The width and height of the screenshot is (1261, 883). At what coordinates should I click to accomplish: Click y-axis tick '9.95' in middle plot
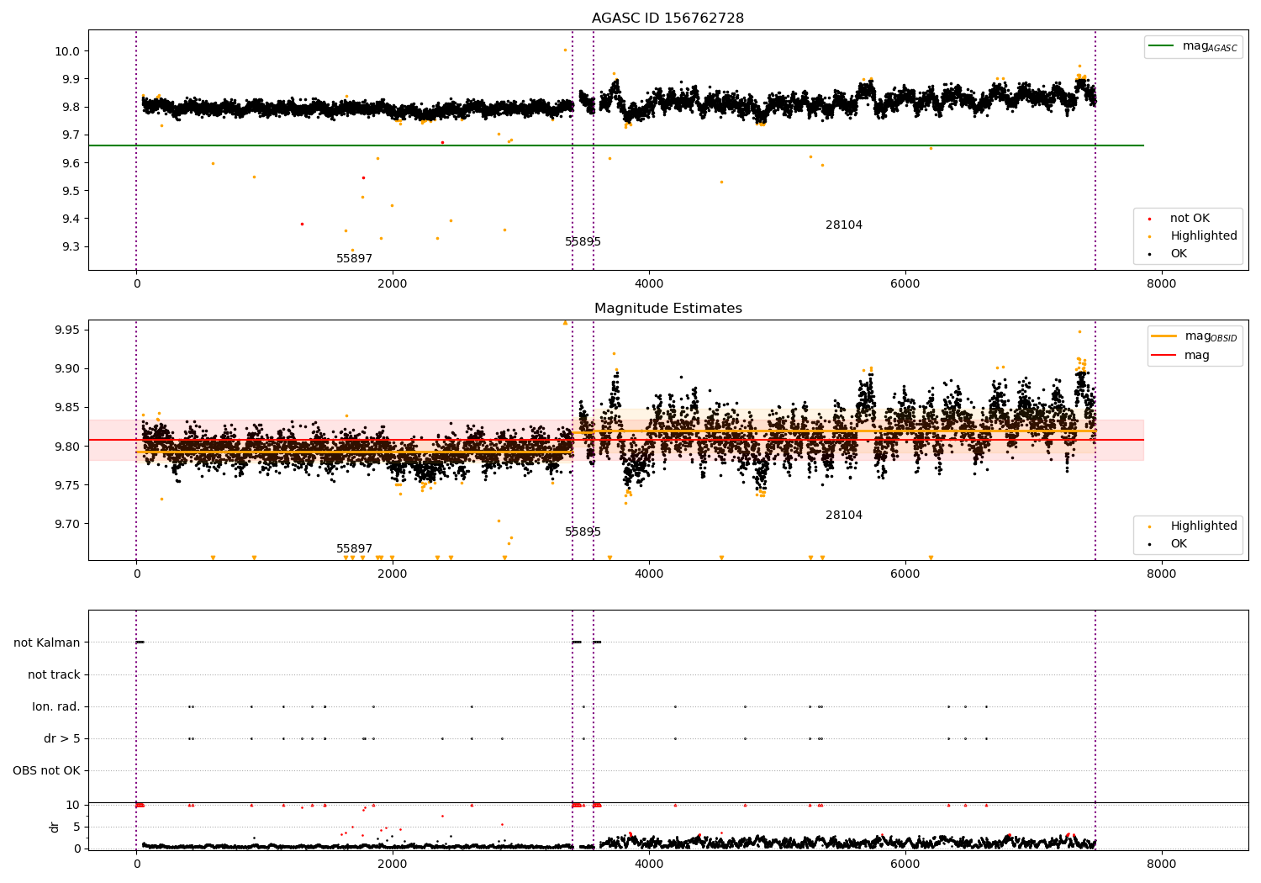pyautogui.click(x=67, y=330)
